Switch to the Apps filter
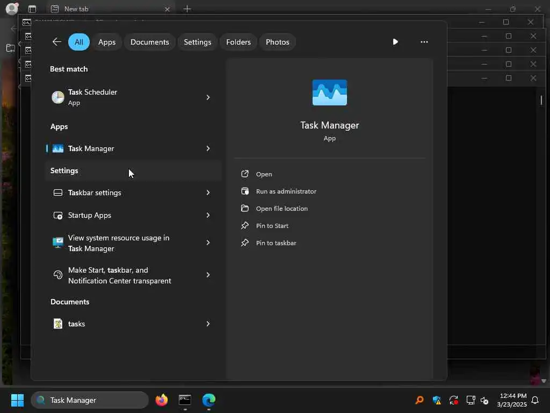Viewport: 550px width, 413px height. pyautogui.click(x=107, y=42)
